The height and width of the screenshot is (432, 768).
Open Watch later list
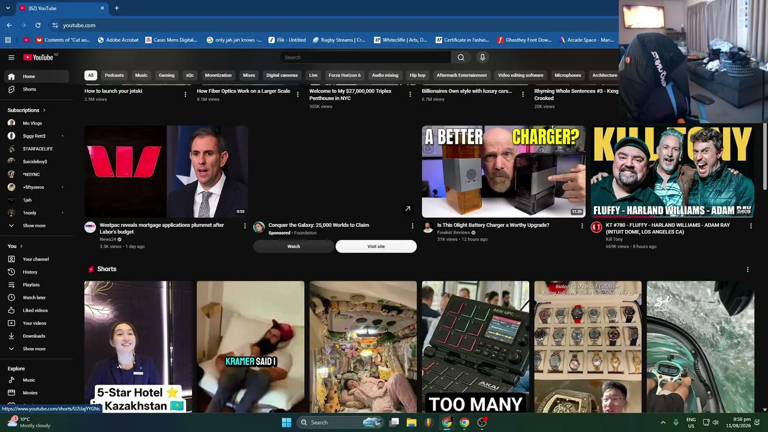[x=36, y=298]
